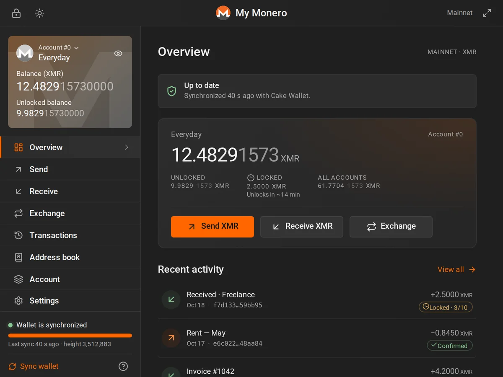Hide the balance with the eye icon
This screenshot has height=377, width=503.
coord(118,53)
